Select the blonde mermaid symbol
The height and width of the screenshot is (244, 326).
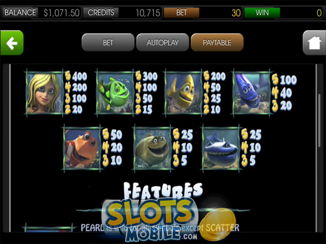[44, 93]
